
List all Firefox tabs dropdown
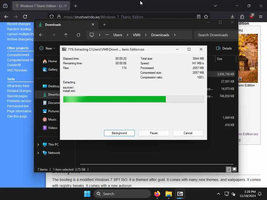[x=215, y=6]
